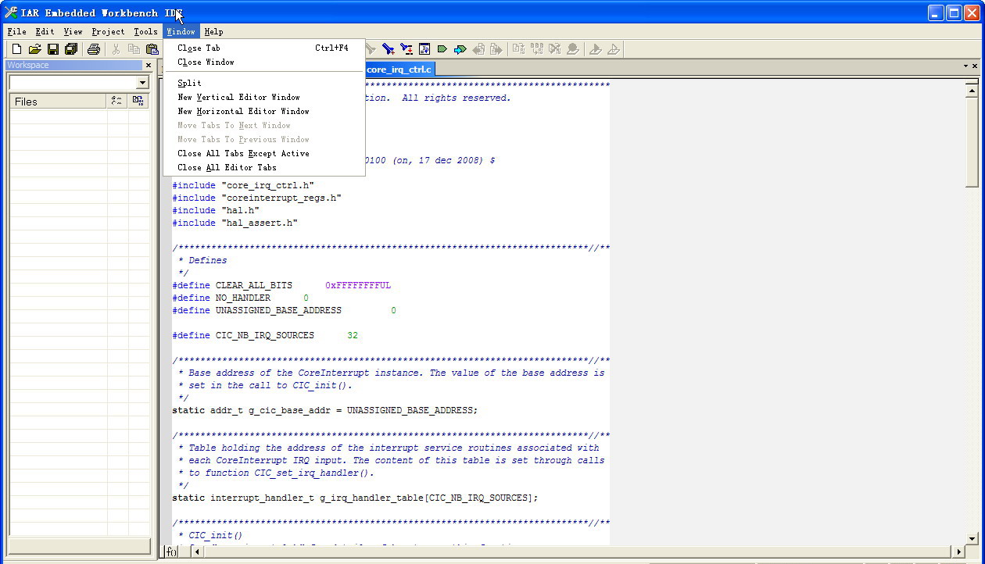Open the Go To line icon

coord(424,49)
